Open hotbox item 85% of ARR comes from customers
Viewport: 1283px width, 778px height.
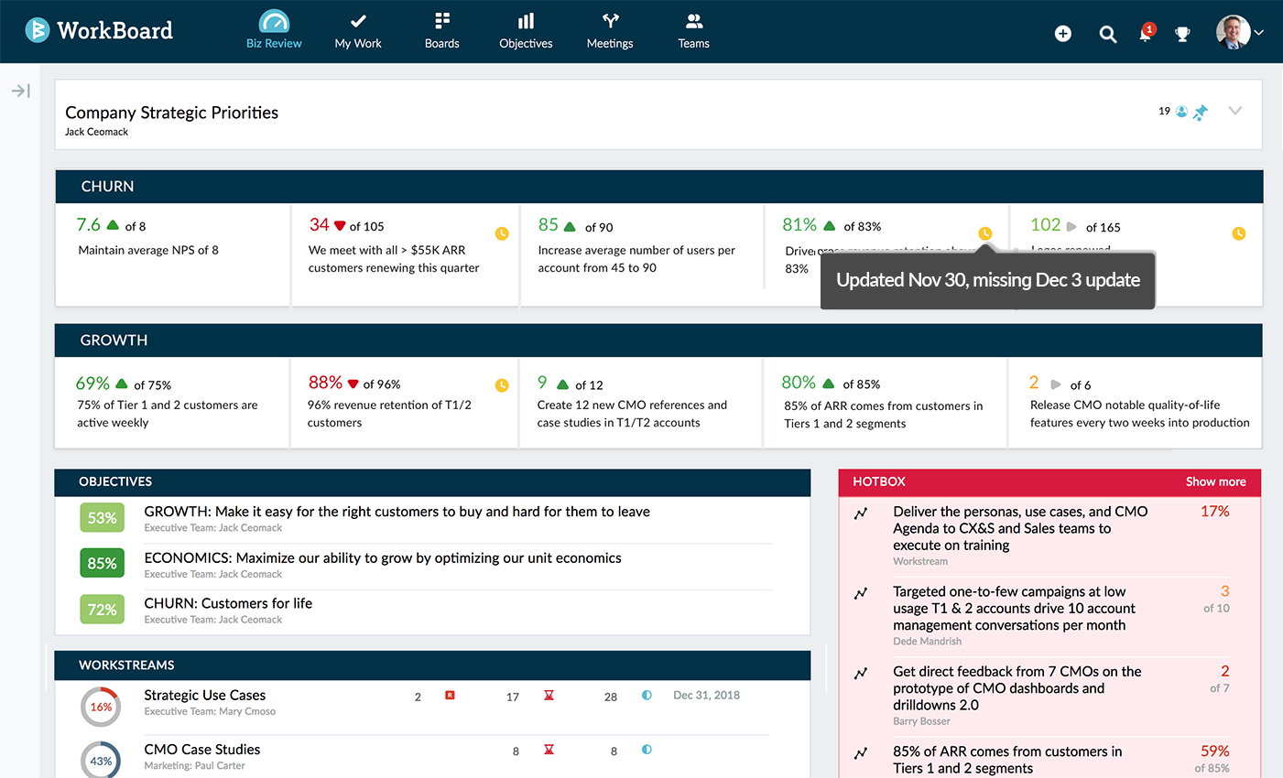pos(1007,760)
